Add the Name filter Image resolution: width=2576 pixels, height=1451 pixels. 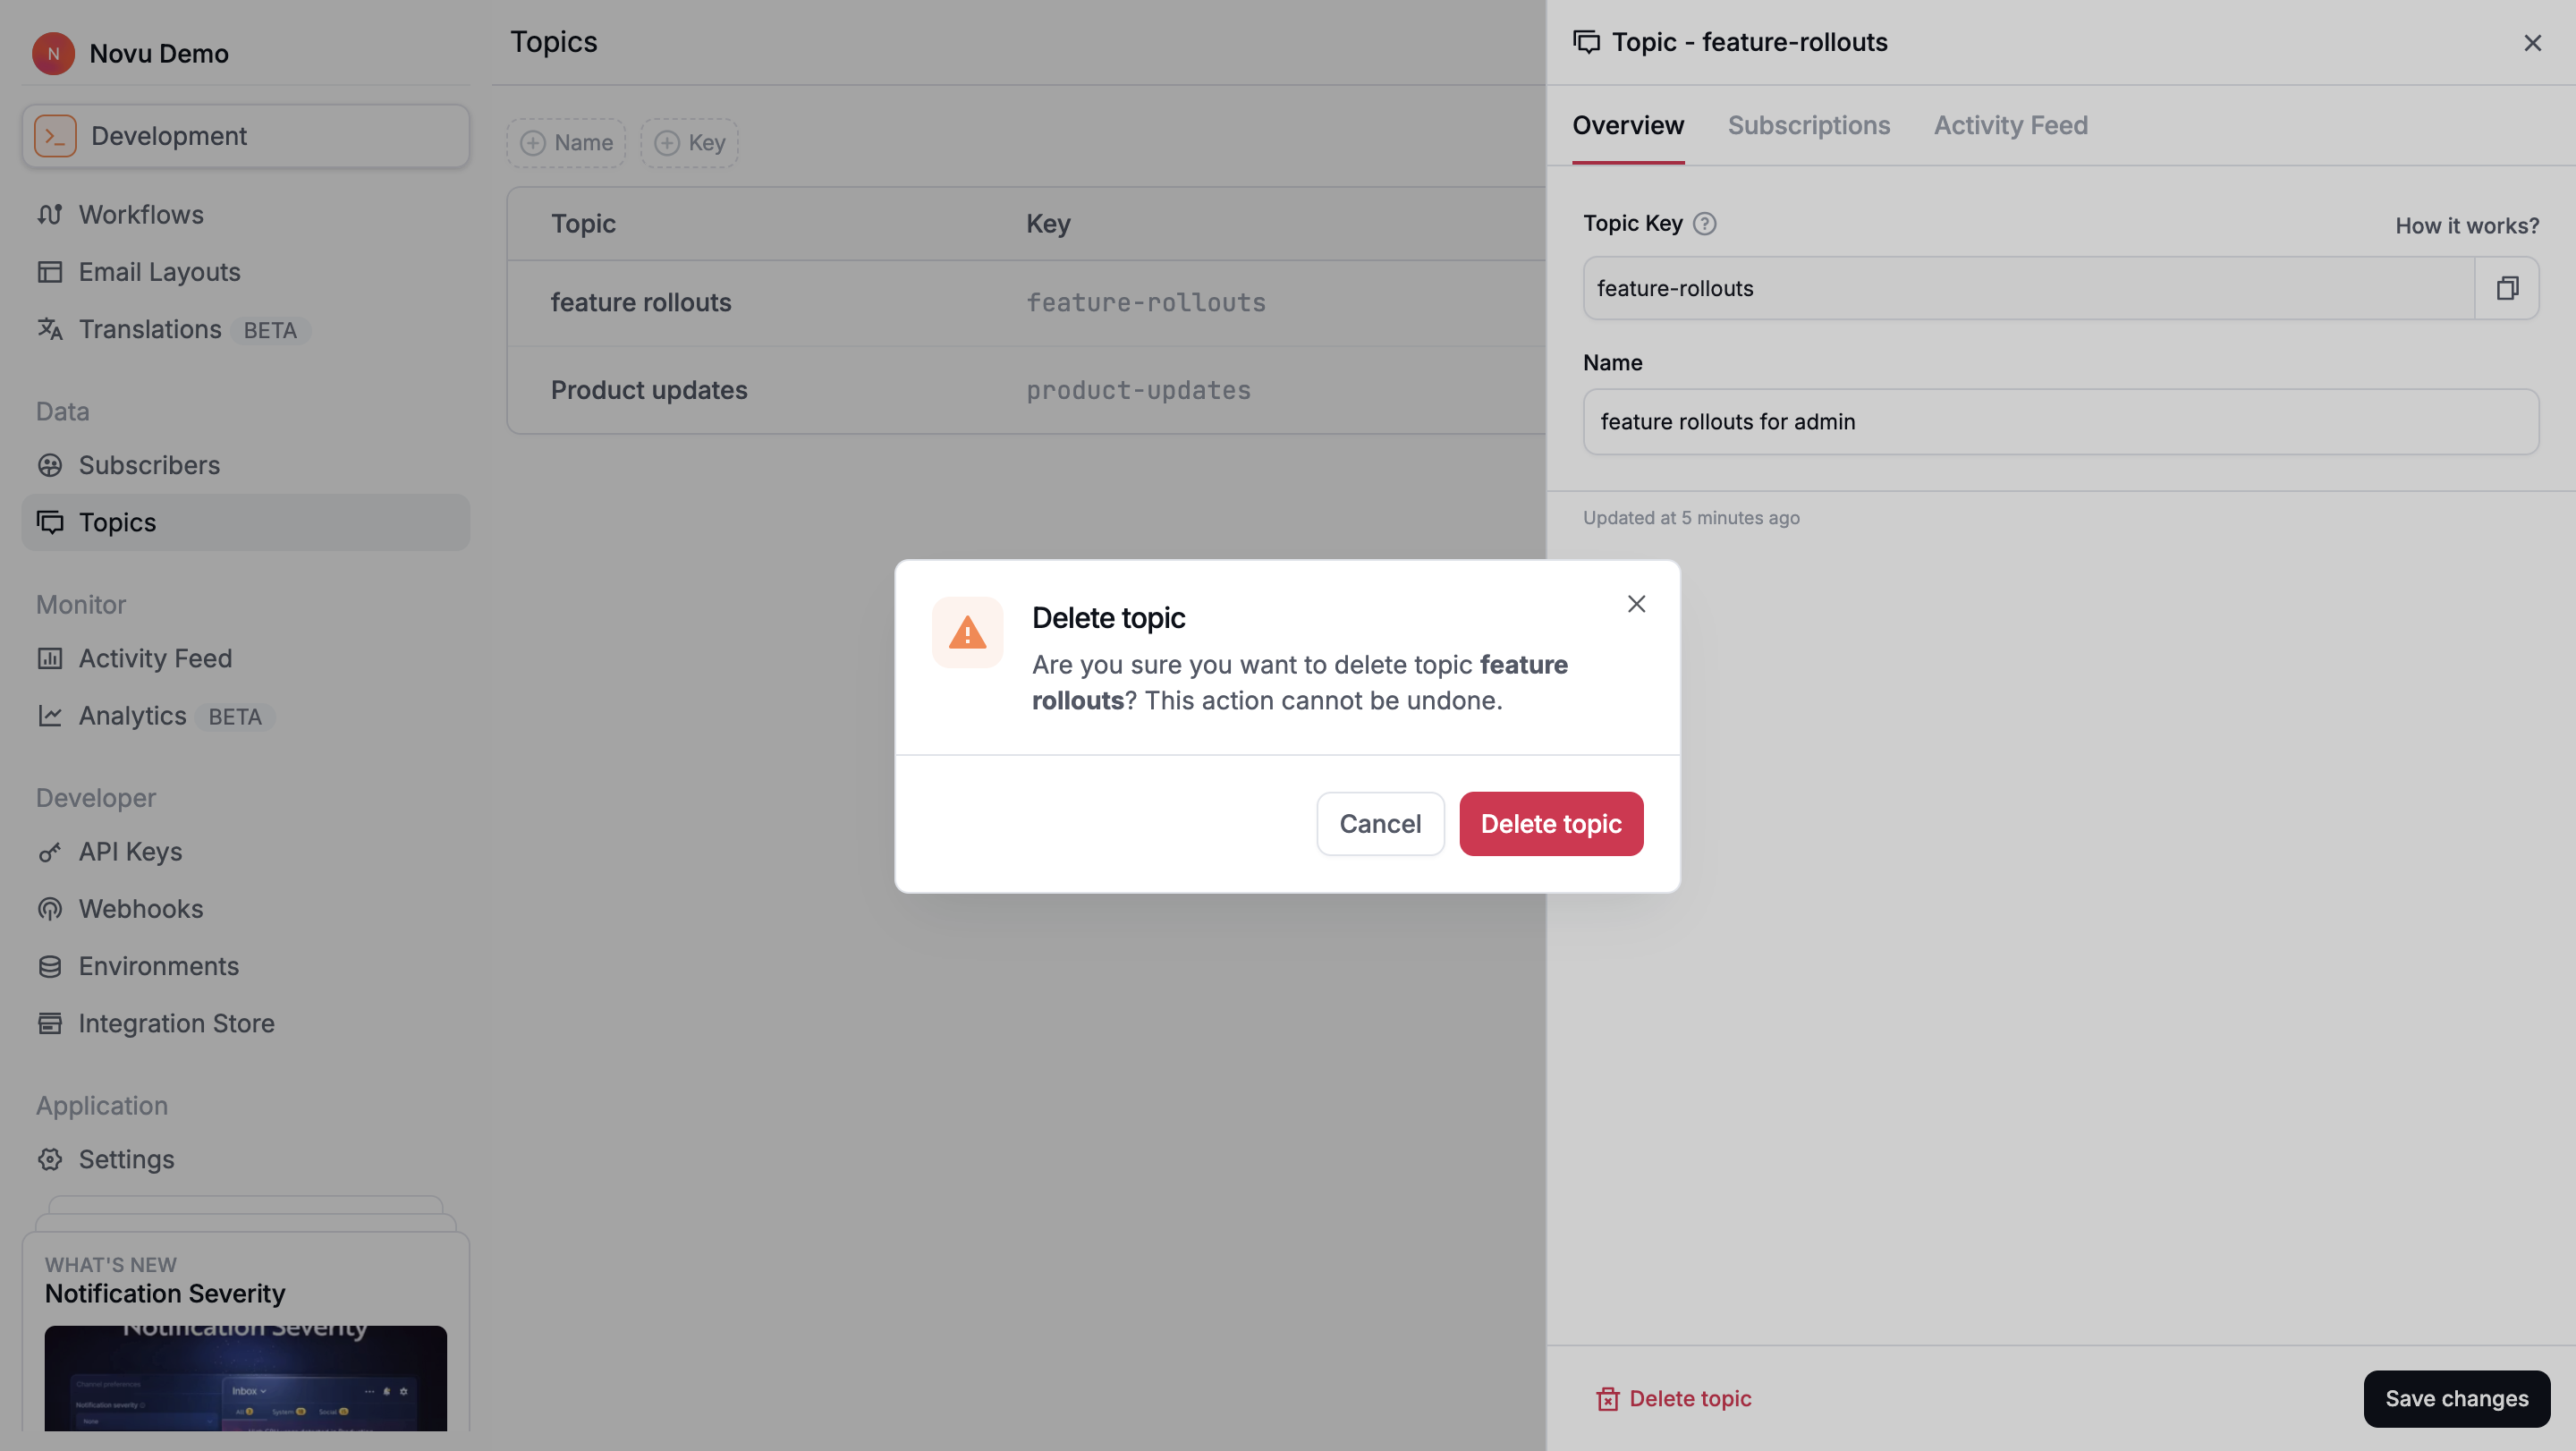[566, 143]
